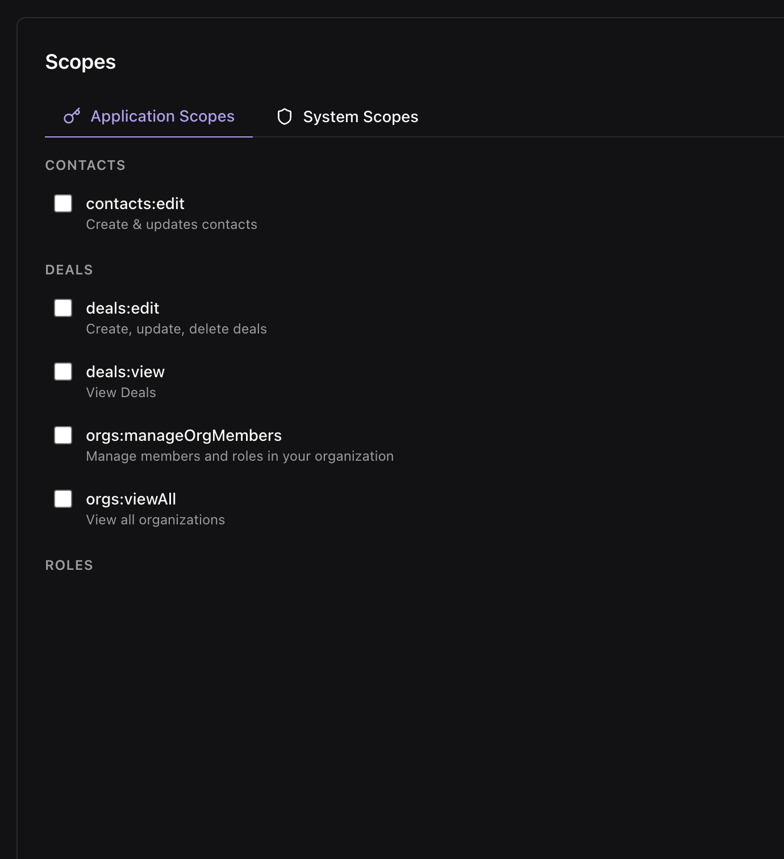The height and width of the screenshot is (859, 784).
Task: Click the Scopes panel title
Action: pyautogui.click(x=80, y=62)
